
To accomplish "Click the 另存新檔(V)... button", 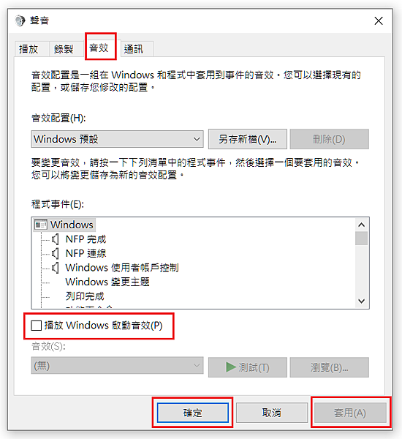I will pyautogui.click(x=248, y=139).
